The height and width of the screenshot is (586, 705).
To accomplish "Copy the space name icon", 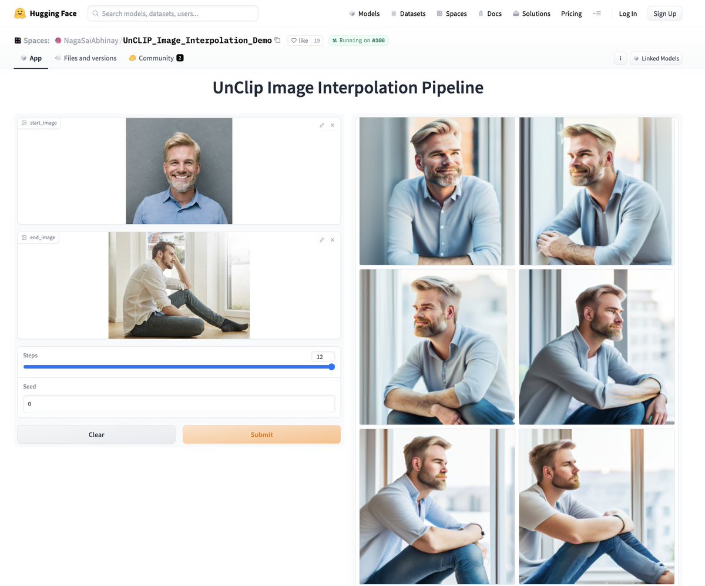I will [277, 40].
